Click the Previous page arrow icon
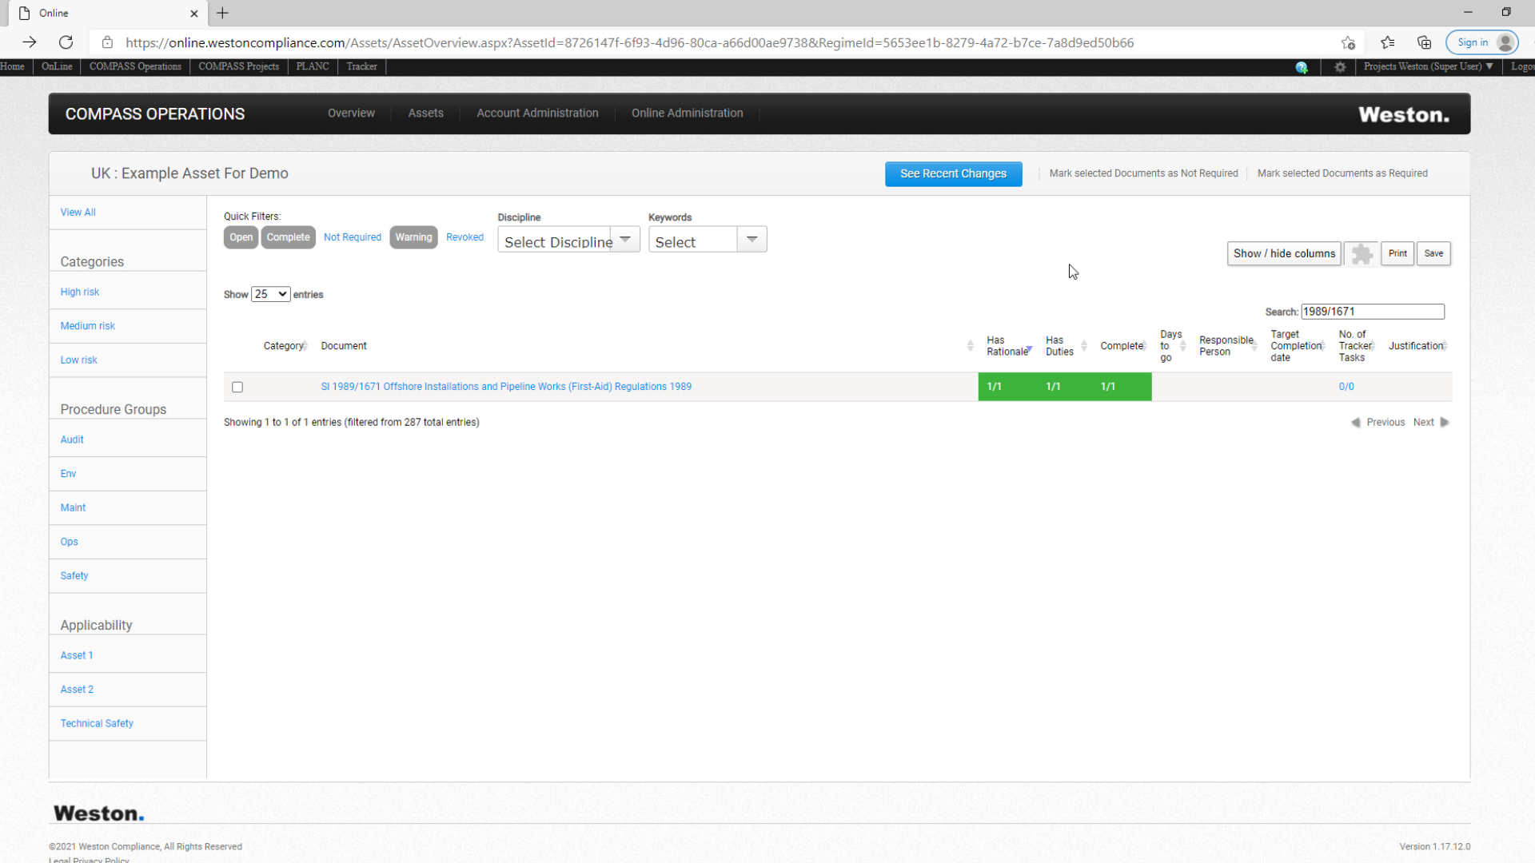Viewport: 1535px width, 863px height. (x=1355, y=423)
